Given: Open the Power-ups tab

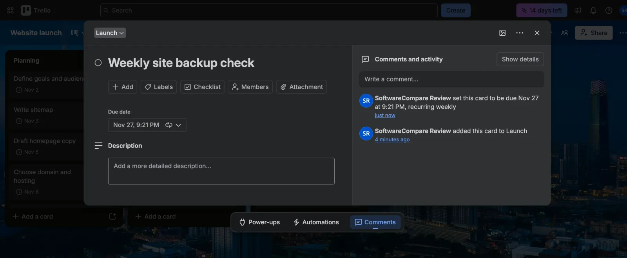Looking at the screenshot, I should pyautogui.click(x=259, y=222).
